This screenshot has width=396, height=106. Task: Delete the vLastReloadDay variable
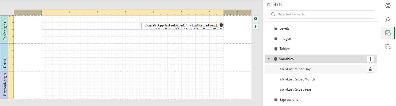coord(370,69)
